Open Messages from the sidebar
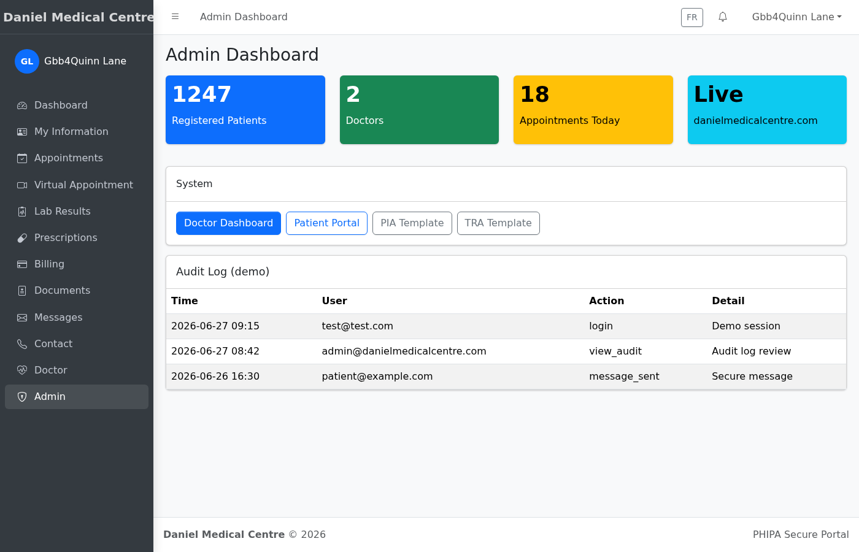This screenshot has height=552, width=859. pos(77,318)
